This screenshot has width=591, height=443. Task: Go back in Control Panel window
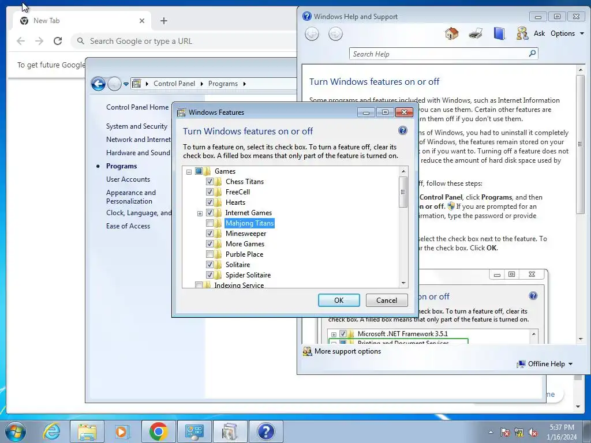pos(98,84)
